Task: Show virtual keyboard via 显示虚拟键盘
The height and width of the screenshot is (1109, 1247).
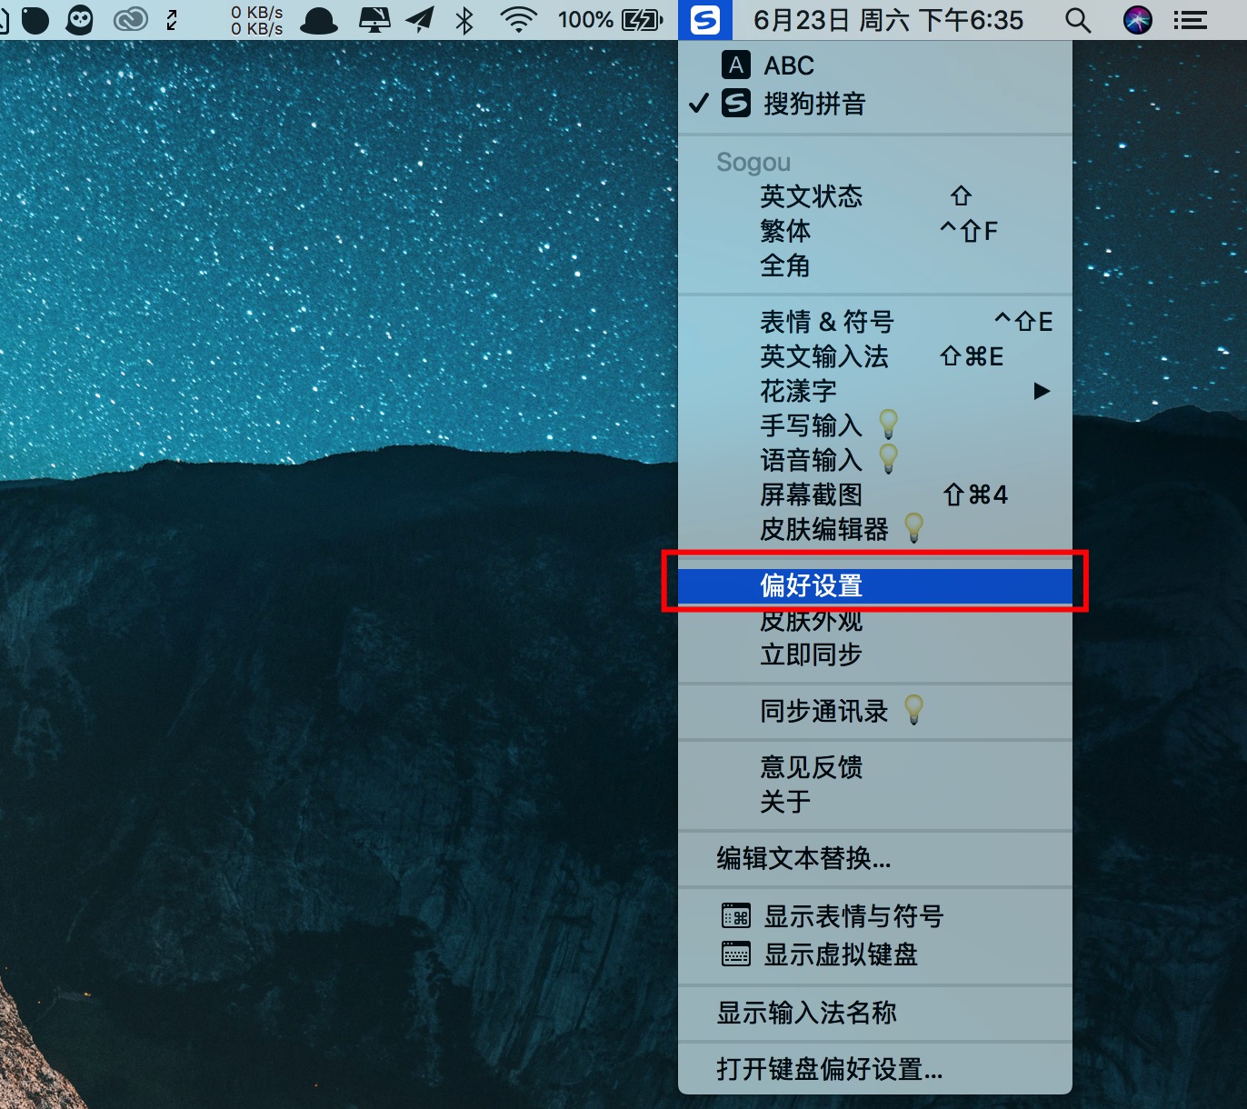Action: click(x=840, y=954)
